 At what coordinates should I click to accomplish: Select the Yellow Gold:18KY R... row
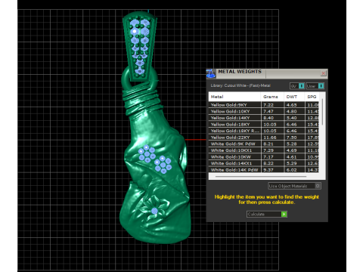[x=264, y=131]
